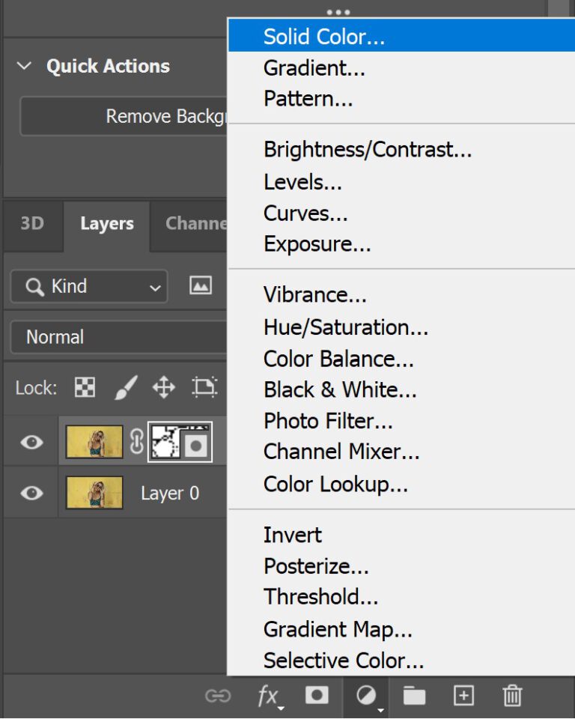Open the layer style fx menu
Image resolution: width=575 pixels, height=719 pixels.
click(267, 697)
